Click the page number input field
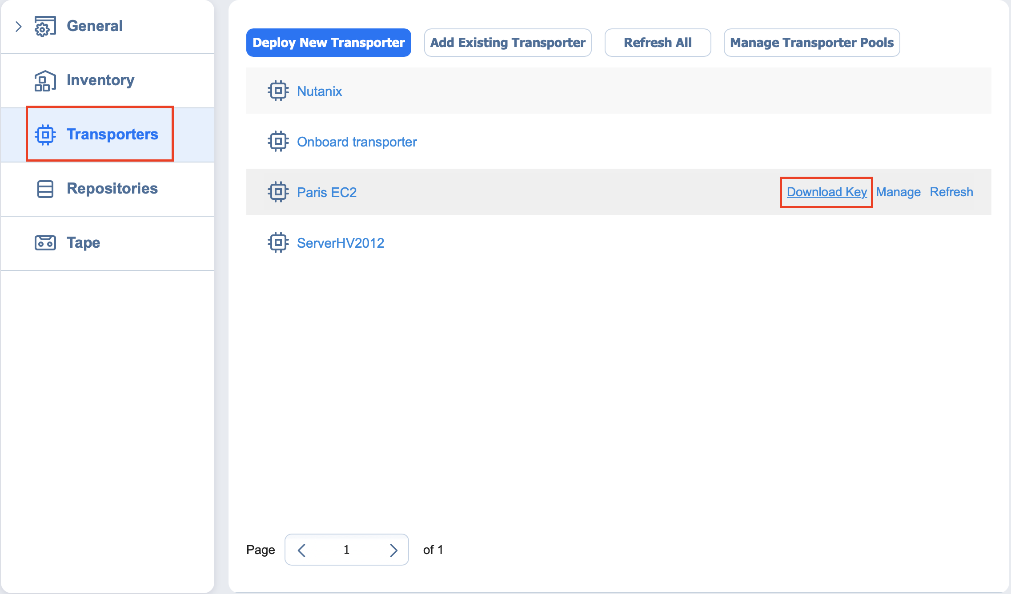1011x594 pixels. (346, 550)
